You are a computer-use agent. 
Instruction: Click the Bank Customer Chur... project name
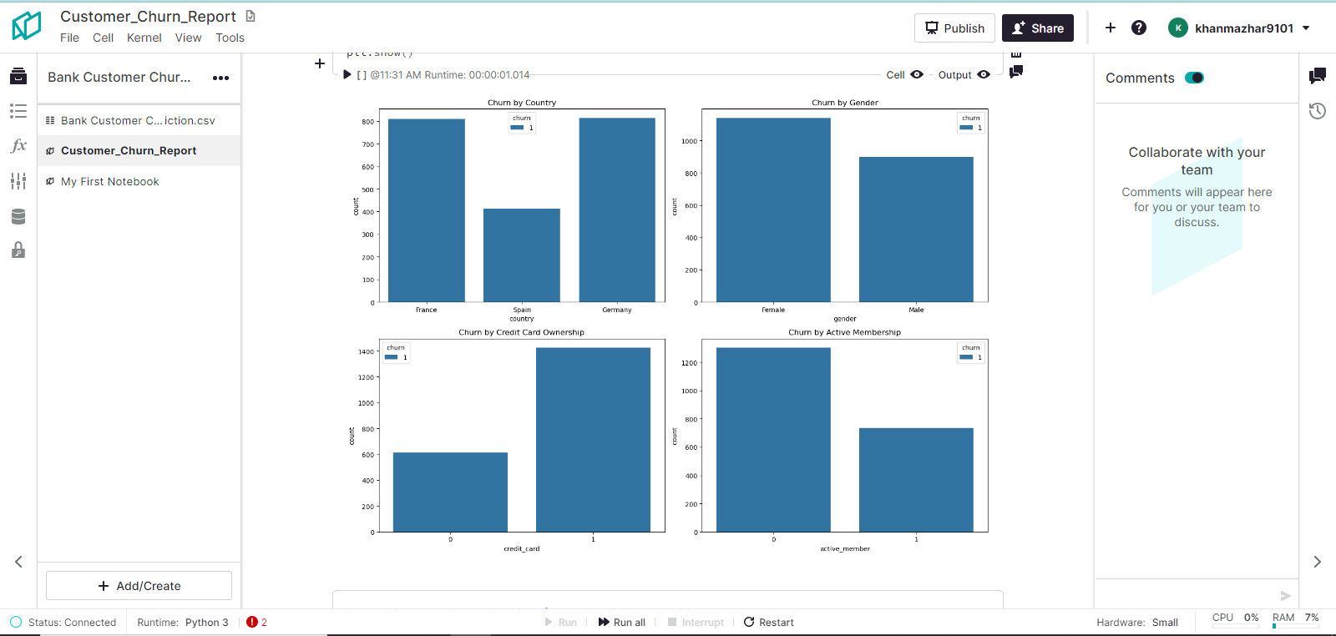tap(119, 77)
